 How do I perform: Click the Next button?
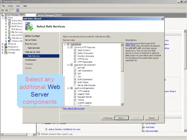(122, 118)
